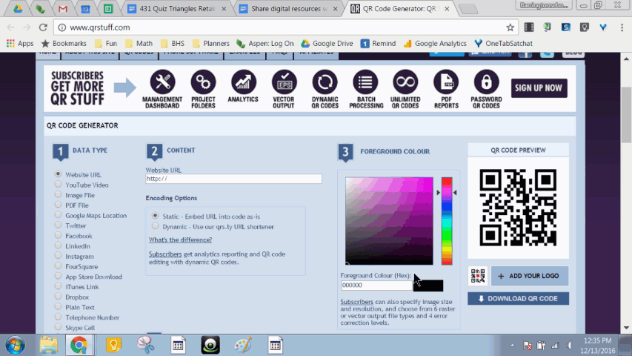Open the Google Analytics bookmark
The image size is (632, 356).
[x=434, y=43]
